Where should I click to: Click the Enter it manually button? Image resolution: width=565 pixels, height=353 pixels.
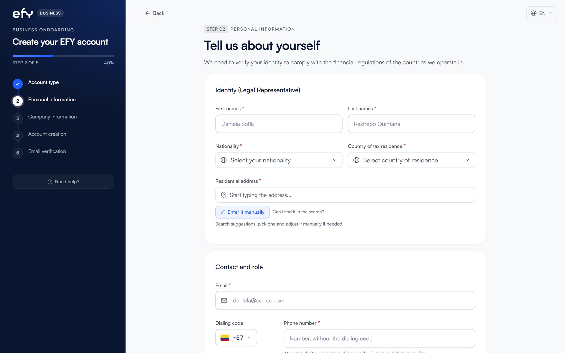(242, 212)
